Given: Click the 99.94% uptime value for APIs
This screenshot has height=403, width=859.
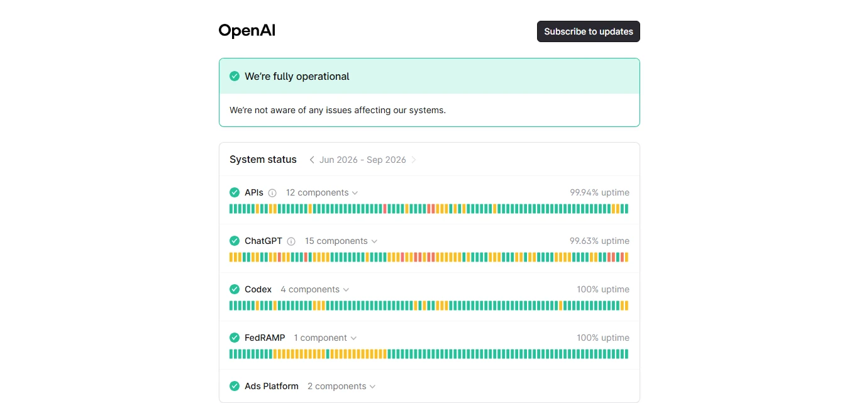Looking at the screenshot, I should click(599, 192).
